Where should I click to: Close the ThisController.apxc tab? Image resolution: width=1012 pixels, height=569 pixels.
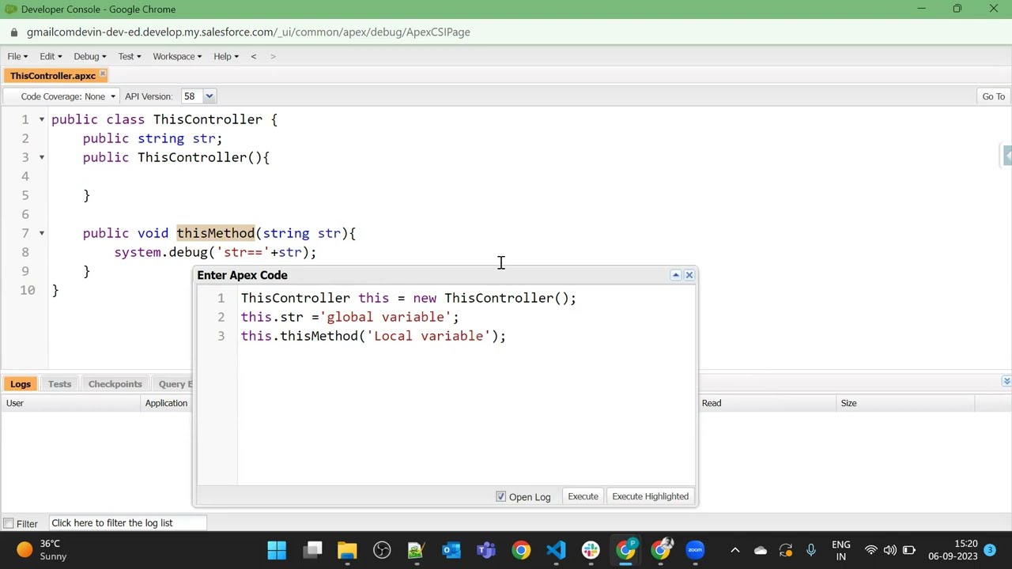[x=103, y=74]
